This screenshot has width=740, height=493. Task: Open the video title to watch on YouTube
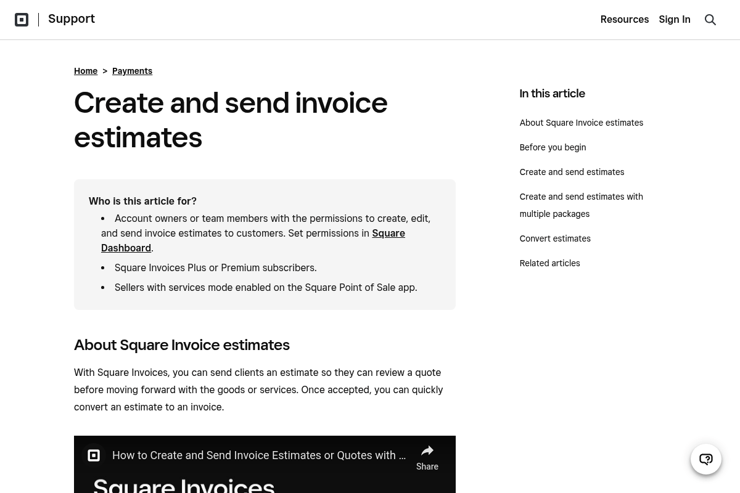point(259,455)
